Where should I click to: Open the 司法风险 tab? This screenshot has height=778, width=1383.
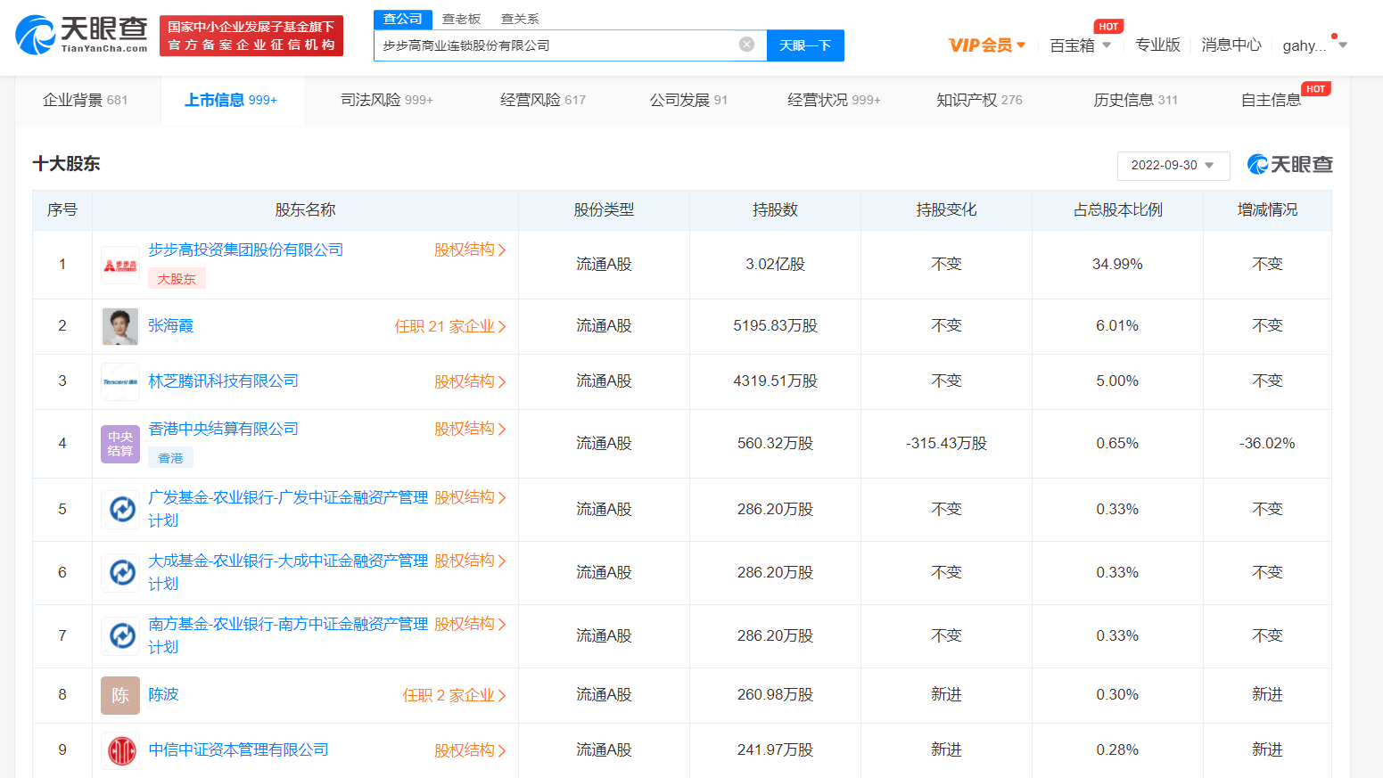[x=387, y=100]
